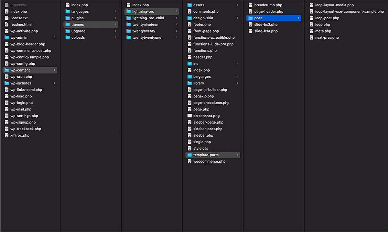The width and height of the screenshot is (388, 232).
Task: Select page-onecolumn.php file name
Action: point(211,103)
